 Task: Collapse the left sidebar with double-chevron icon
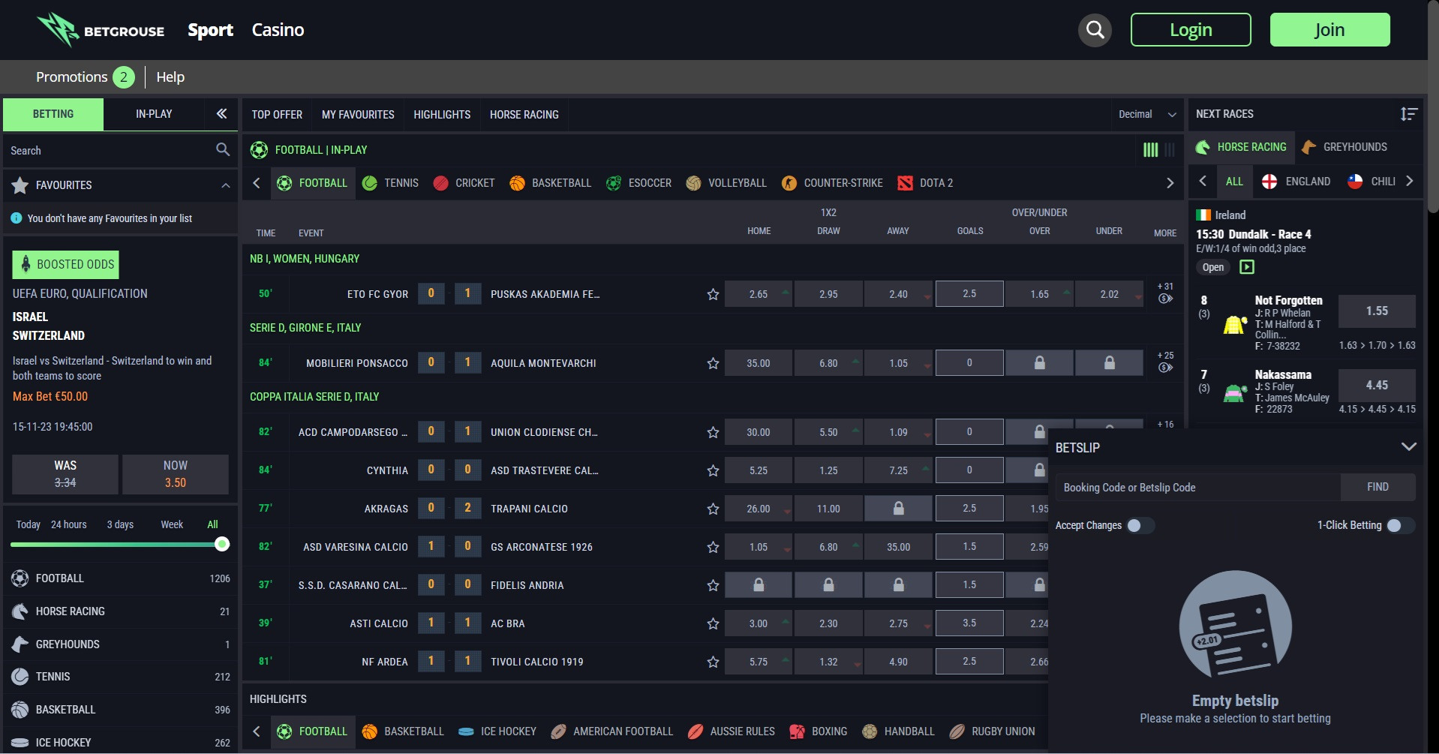coord(221,114)
